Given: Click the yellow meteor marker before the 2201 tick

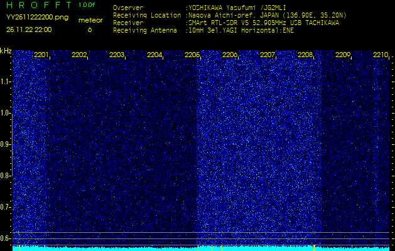Looking at the screenshot, I should 19,248.
